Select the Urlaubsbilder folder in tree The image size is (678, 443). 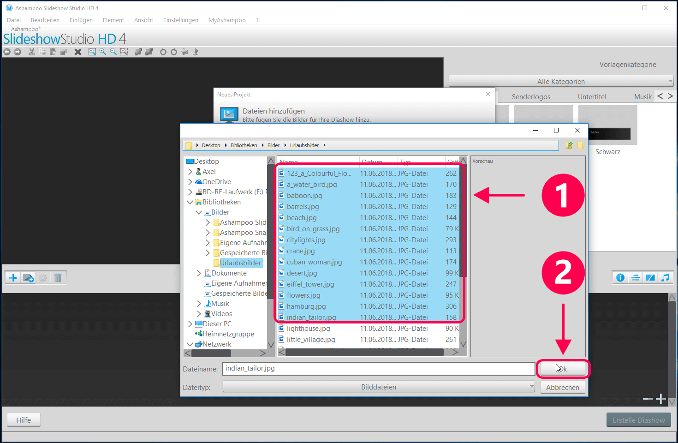240,263
